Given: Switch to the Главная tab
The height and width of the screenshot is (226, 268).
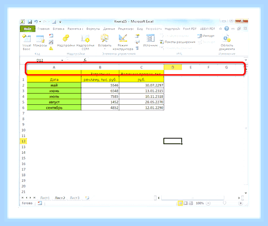Looking at the screenshot, I should (43, 29).
